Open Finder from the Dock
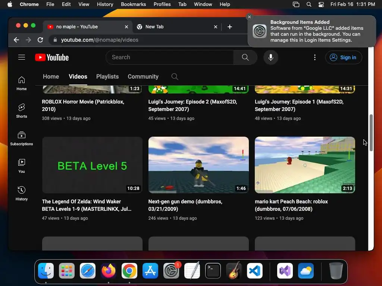 pyautogui.click(x=46, y=271)
